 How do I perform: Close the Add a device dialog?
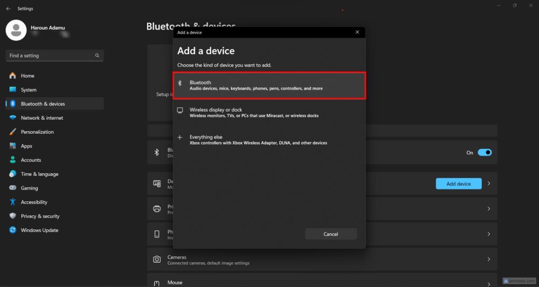(x=357, y=32)
